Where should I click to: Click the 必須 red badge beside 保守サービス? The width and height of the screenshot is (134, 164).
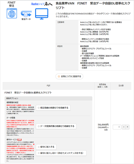pyautogui.click(x=20, y=139)
